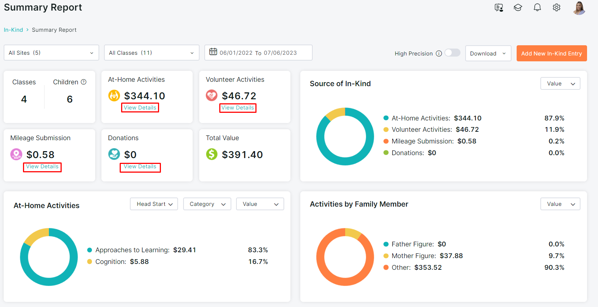Click the calendar icon in date range
The image size is (598, 307).
tap(213, 52)
